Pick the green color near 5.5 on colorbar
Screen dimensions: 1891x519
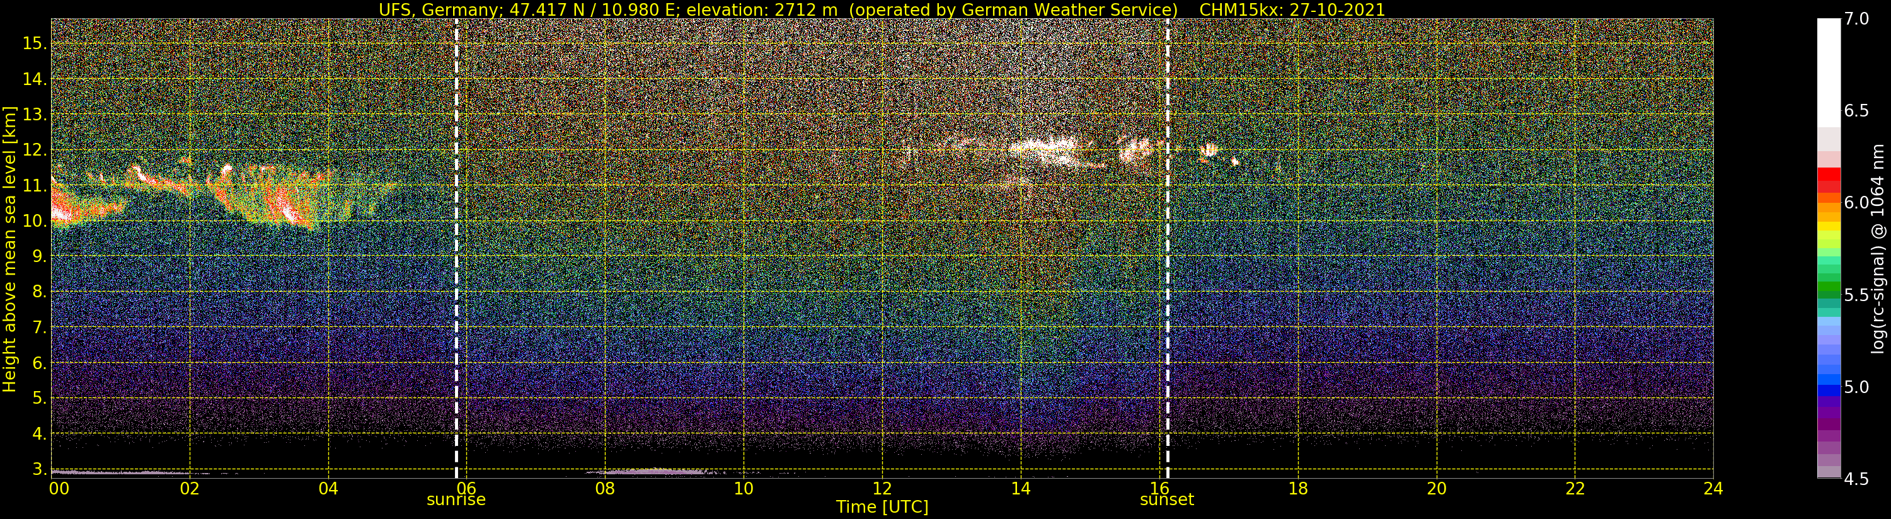[1829, 294]
